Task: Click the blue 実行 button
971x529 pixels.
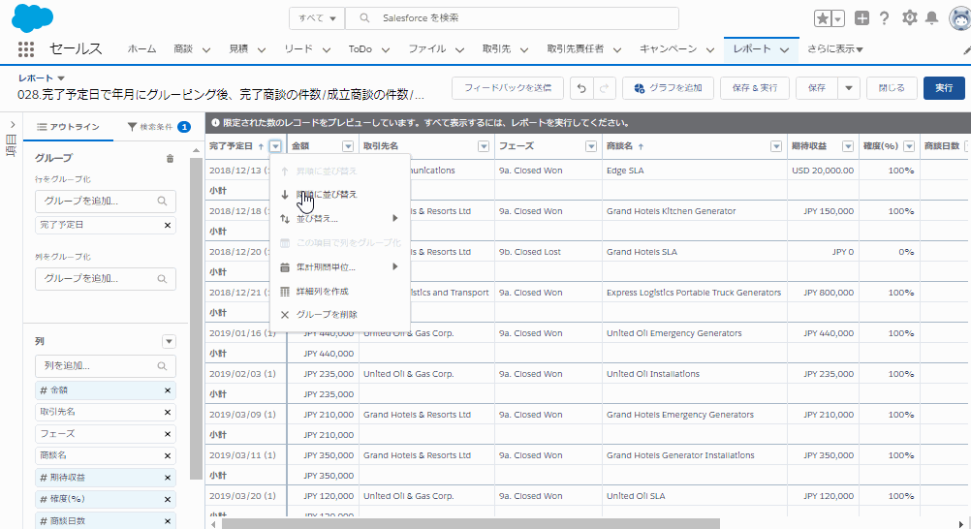Action: 944,88
